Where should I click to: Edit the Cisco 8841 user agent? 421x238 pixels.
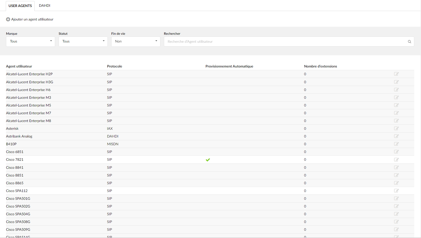(x=396, y=167)
